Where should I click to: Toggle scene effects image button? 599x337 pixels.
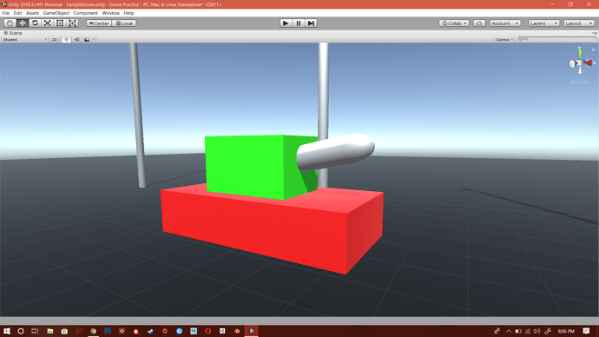click(87, 39)
